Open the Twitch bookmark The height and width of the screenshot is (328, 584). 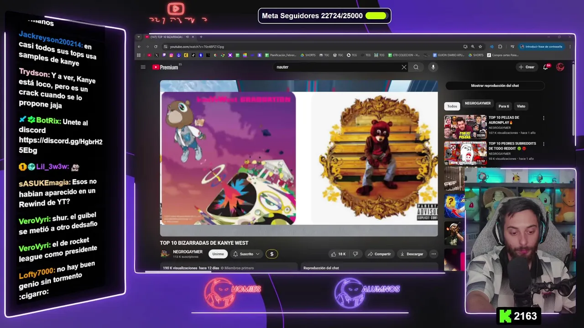tap(164, 55)
